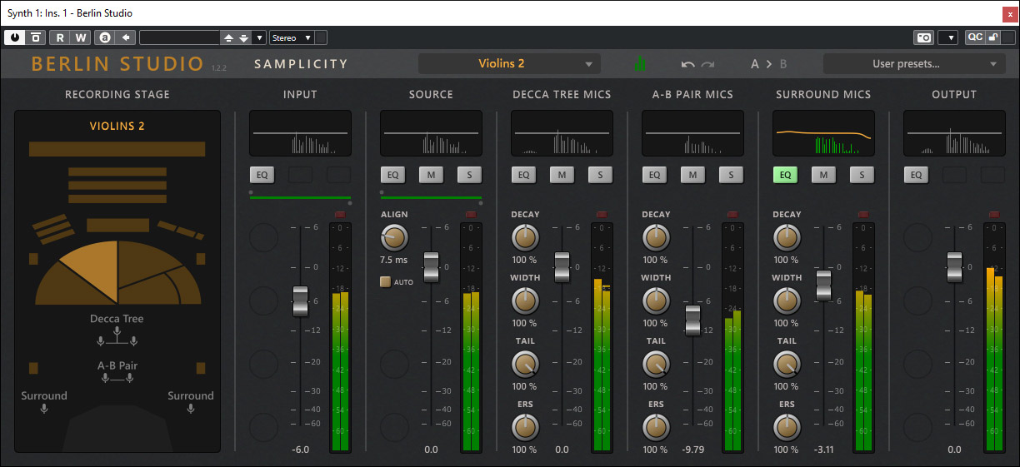Image resolution: width=1020 pixels, height=467 pixels.
Task: Click the QC lock icon
Action: tap(992, 37)
